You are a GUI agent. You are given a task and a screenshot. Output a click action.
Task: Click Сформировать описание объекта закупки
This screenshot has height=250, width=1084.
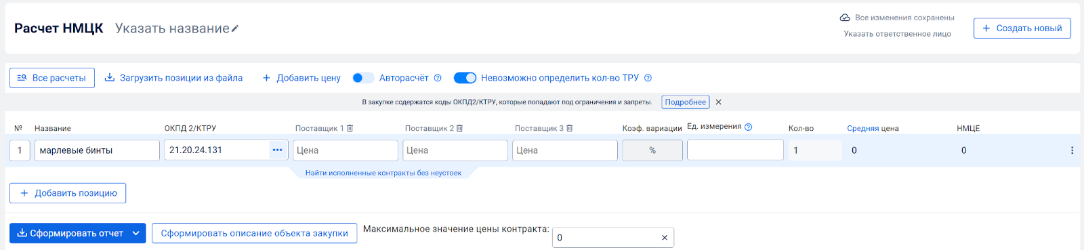[x=254, y=233]
